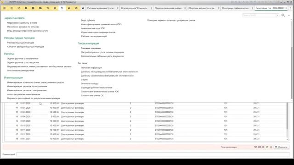
Task: Switch to 'Оборотно-сальдовая ведомость' tab
Action: point(168,8)
